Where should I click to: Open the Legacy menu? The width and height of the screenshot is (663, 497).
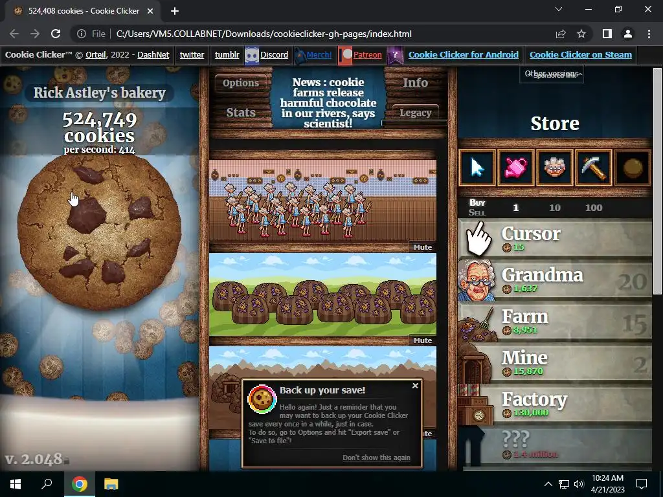coord(415,113)
